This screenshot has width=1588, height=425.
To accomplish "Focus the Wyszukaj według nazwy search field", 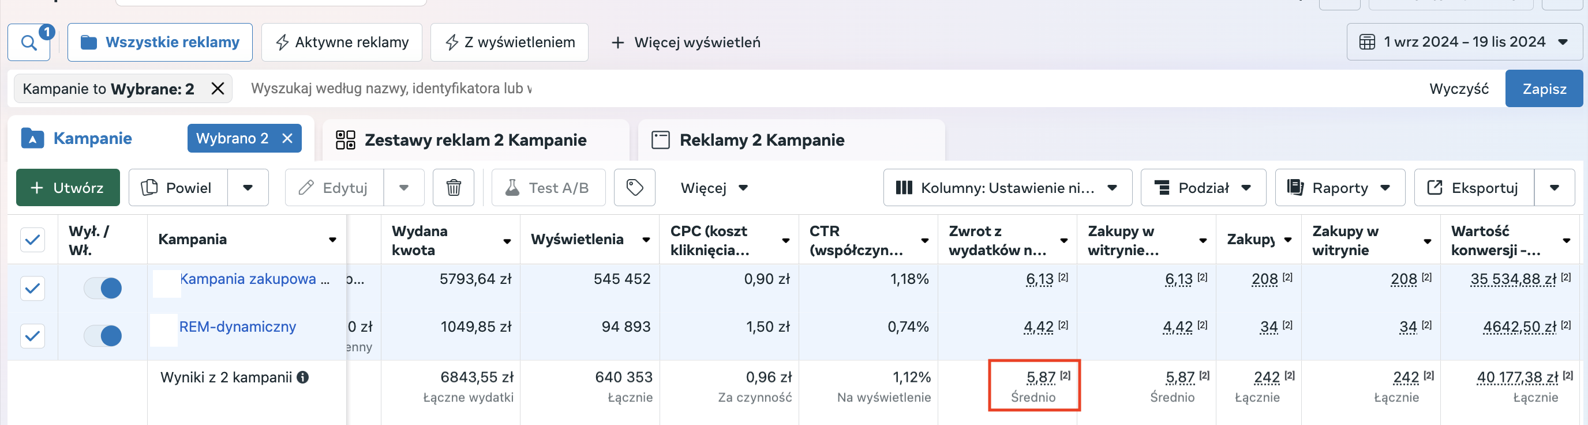I will (x=391, y=89).
